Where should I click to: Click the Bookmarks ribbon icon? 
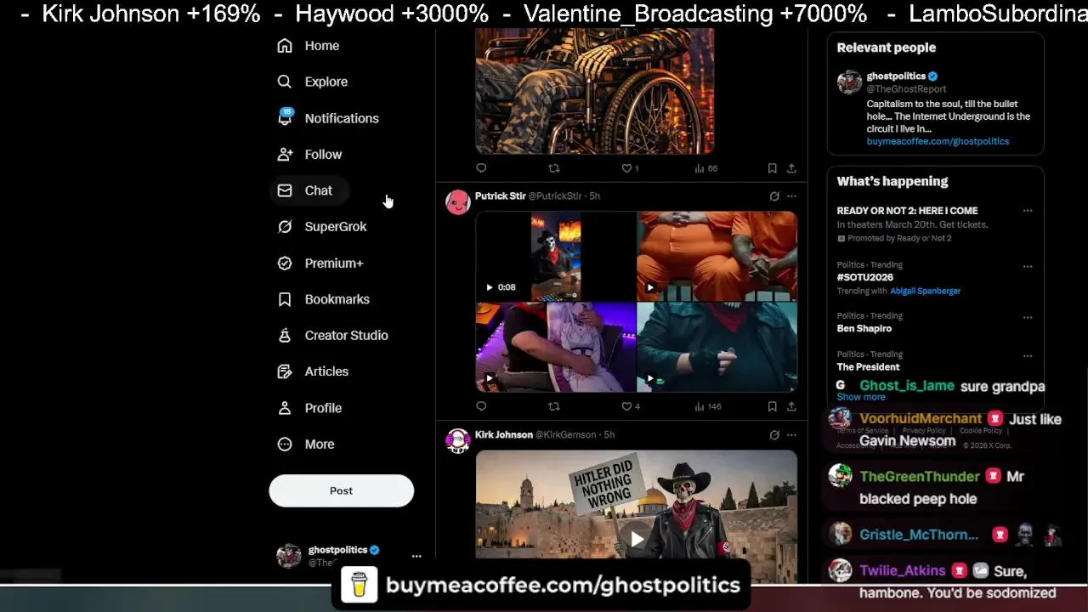tap(285, 299)
